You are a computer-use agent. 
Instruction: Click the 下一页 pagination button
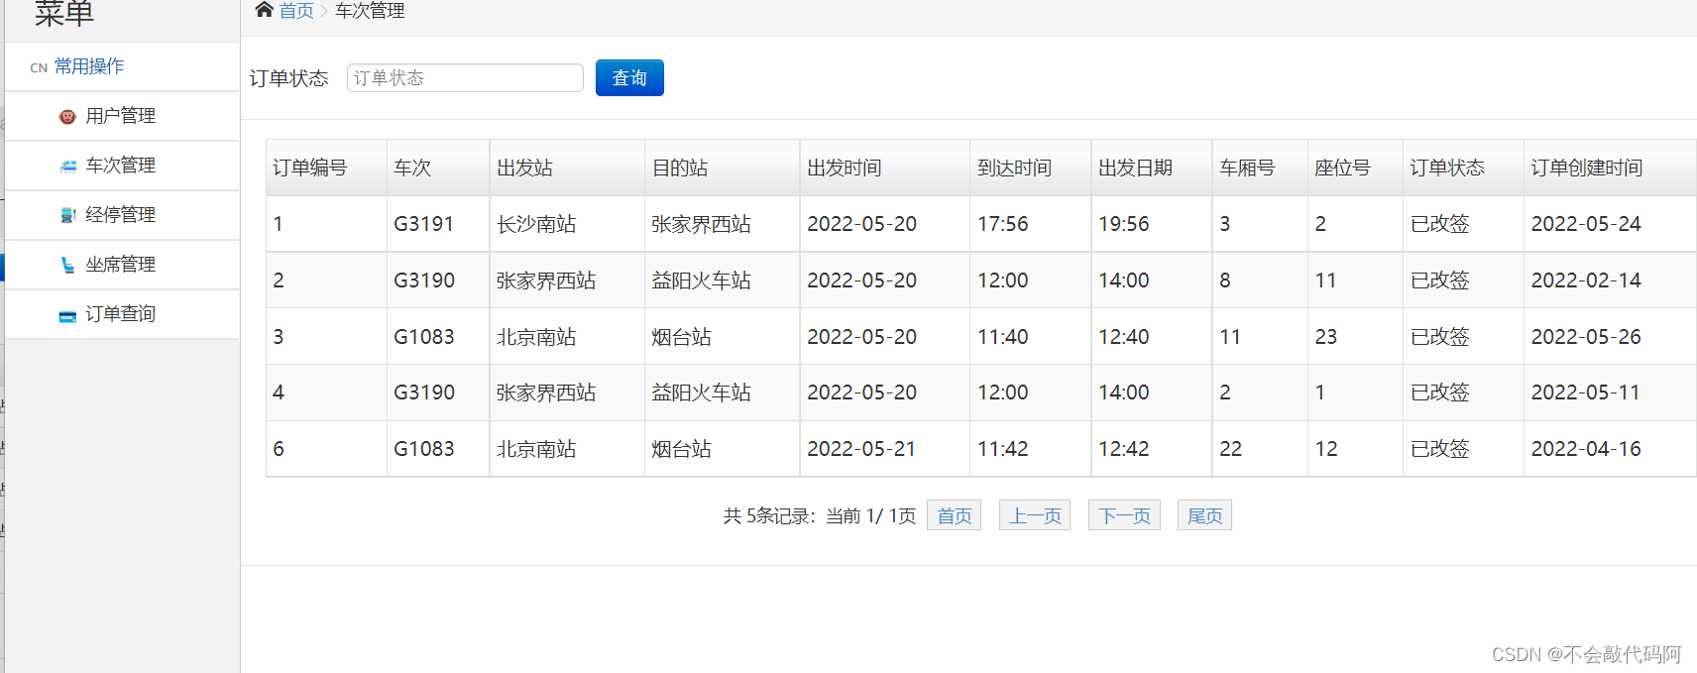tap(1124, 515)
